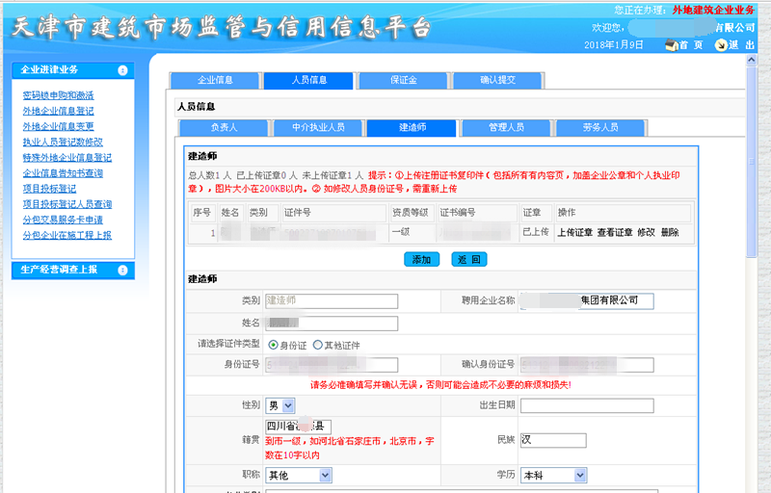
Task: Open 分包企业在施工程上报 link
Action: point(66,235)
